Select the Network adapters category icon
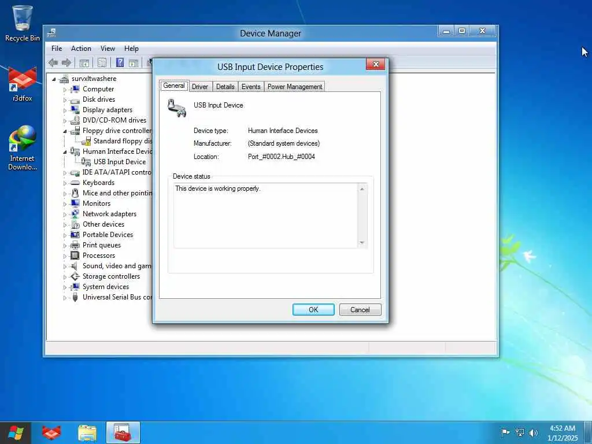This screenshot has height=444, width=592. pos(75,214)
